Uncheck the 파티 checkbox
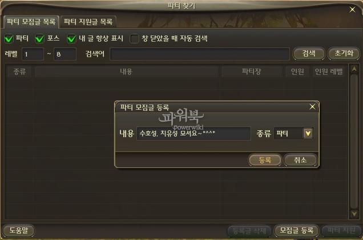The image size is (363, 240). click(x=9, y=39)
